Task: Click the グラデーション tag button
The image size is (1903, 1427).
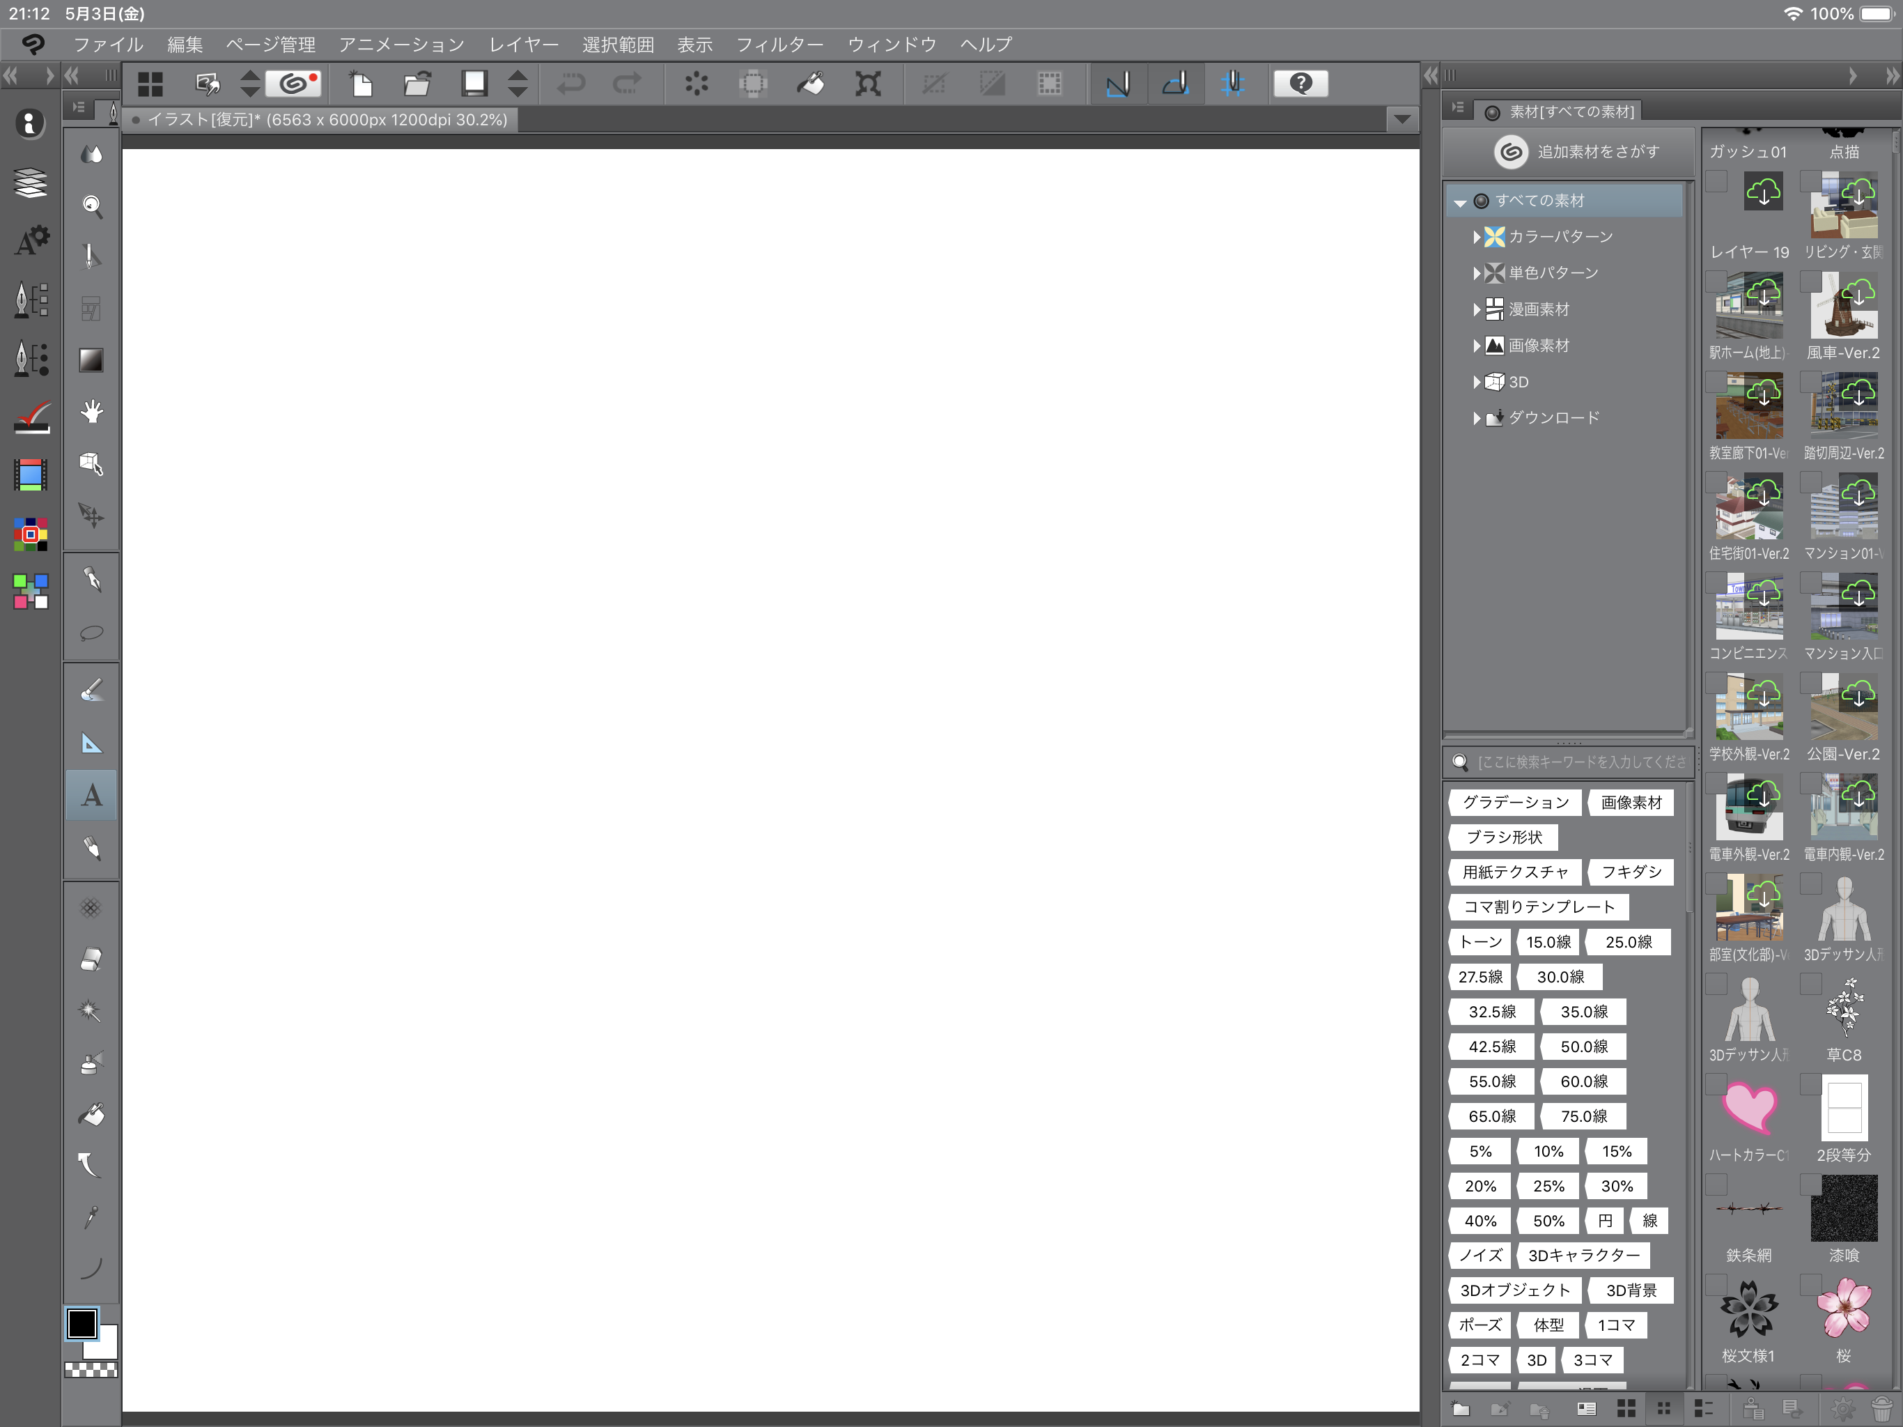Action: [x=1515, y=802]
